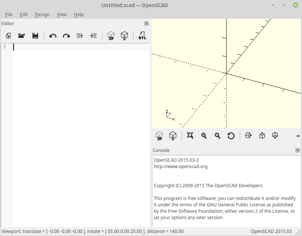302x236 pixels.
Task: Click the OpenSCAD 2015.03 status bar version label
Action: [271, 231]
